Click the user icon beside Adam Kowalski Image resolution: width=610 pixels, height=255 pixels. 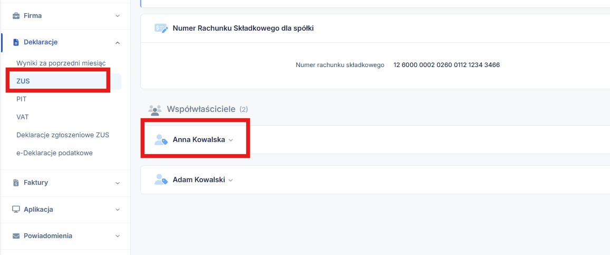161,180
